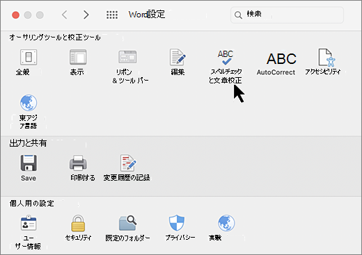Screen dimensions: 362x255
Task: Open ユーザー情報 preferences
Action: coord(29,223)
